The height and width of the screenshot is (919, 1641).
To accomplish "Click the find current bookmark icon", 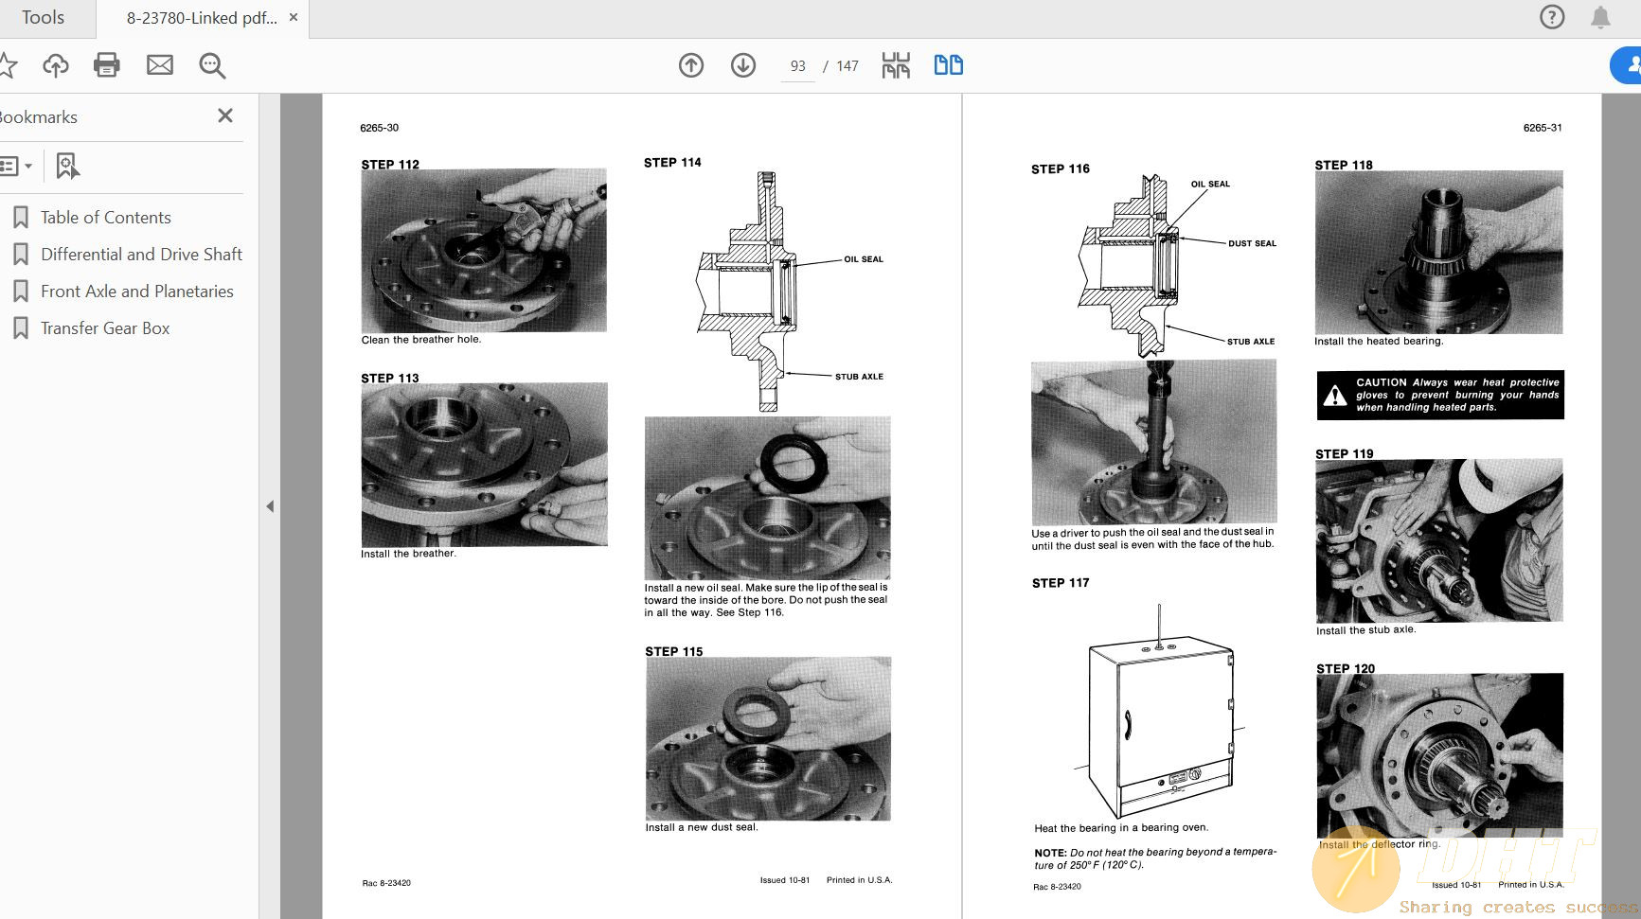I will [66, 166].
